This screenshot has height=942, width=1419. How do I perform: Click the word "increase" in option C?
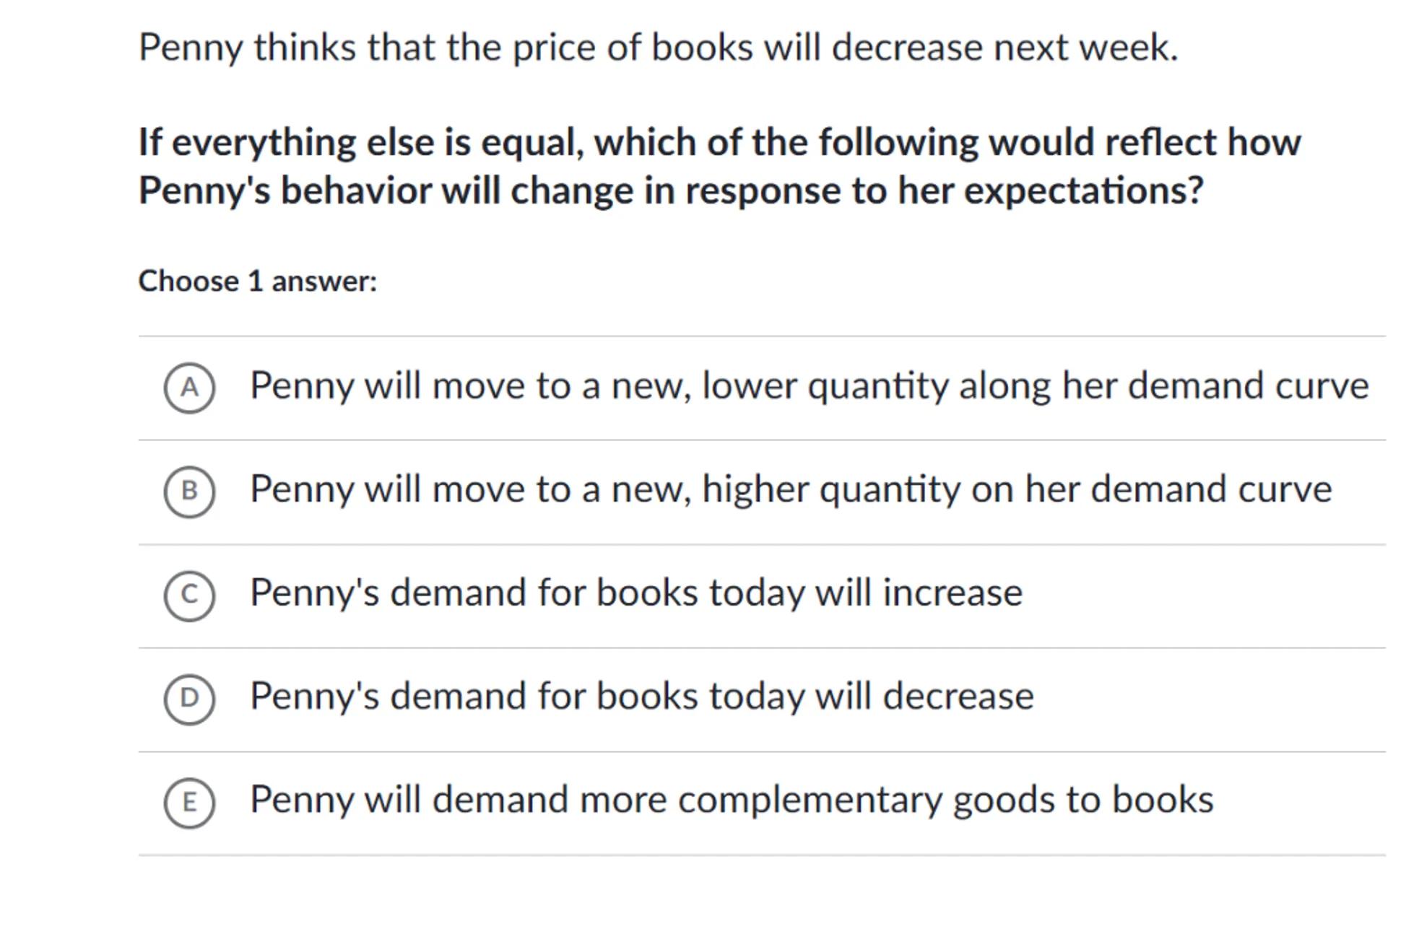tap(952, 593)
